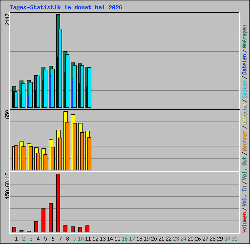Click the blue Dateien legend label
Image resolution: width=250 pixels, height=244 pixels.
tap(245, 64)
